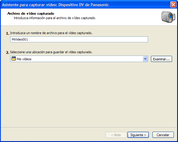
Task: Close the video capture wizard window
Action: (173, 4)
